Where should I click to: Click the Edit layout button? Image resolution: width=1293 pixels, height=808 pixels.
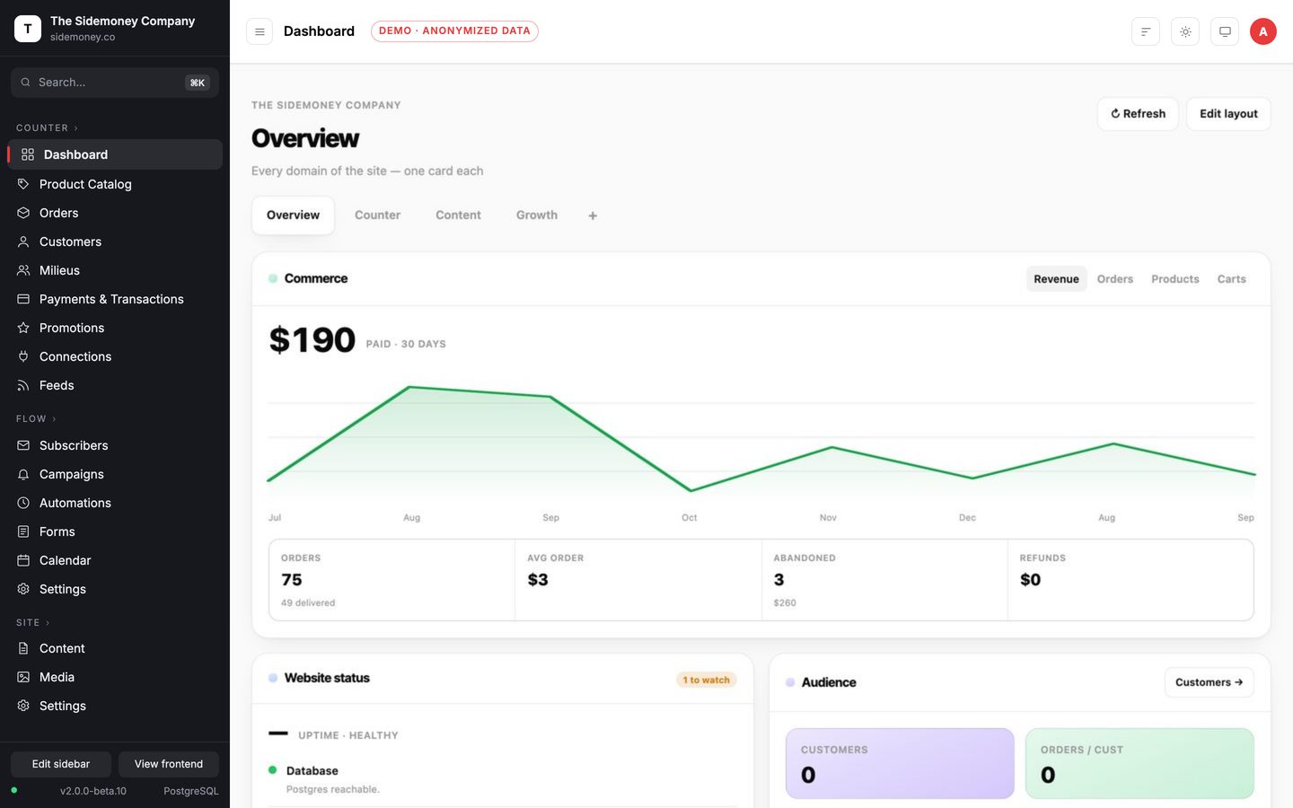(x=1228, y=114)
